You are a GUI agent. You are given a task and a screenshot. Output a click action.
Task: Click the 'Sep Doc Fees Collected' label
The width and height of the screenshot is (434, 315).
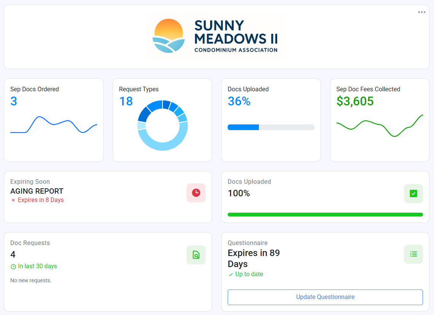tap(368, 89)
